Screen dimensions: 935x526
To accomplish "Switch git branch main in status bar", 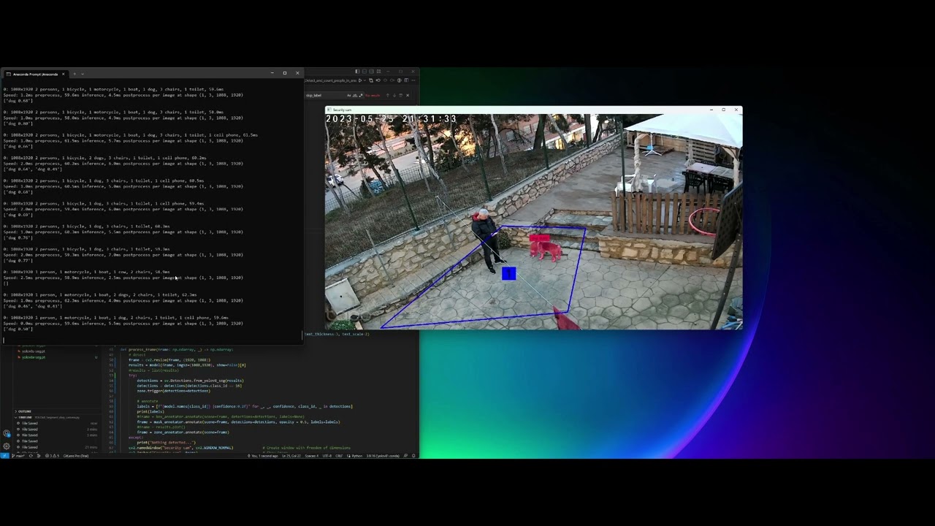I will (x=18, y=456).
